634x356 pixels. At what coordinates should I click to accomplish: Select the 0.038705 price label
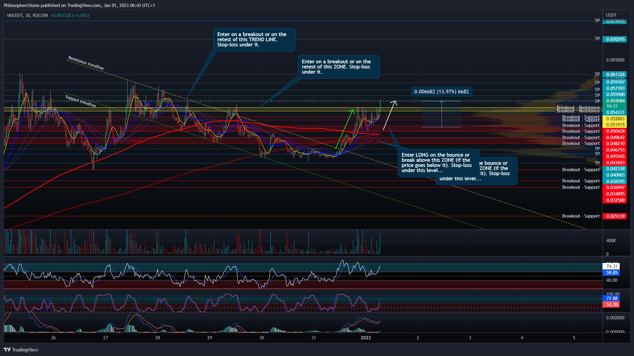(615, 181)
